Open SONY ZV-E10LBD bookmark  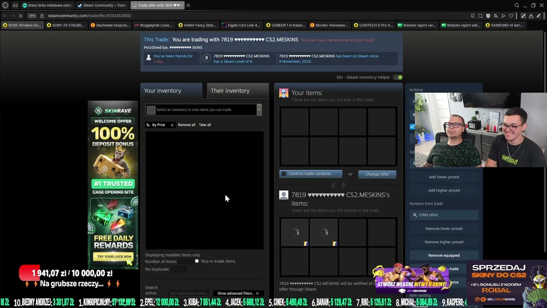[x=66, y=25]
